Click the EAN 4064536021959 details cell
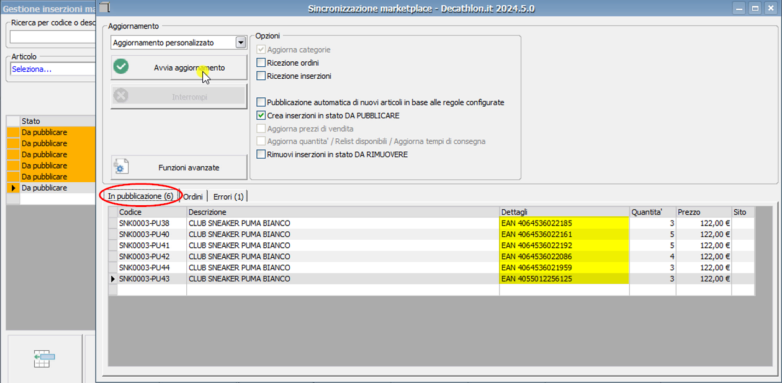 click(x=565, y=268)
